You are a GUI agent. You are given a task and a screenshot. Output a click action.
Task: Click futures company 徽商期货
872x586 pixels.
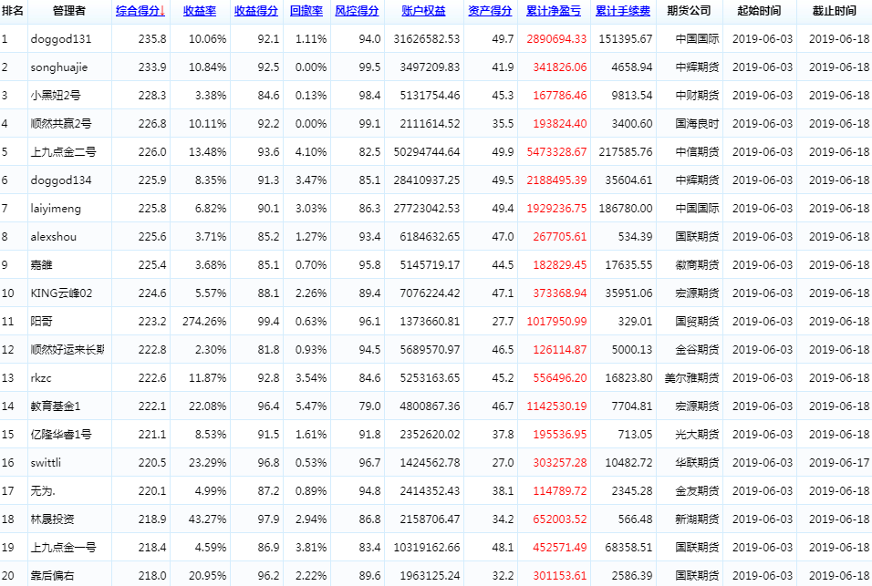(698, 265)
